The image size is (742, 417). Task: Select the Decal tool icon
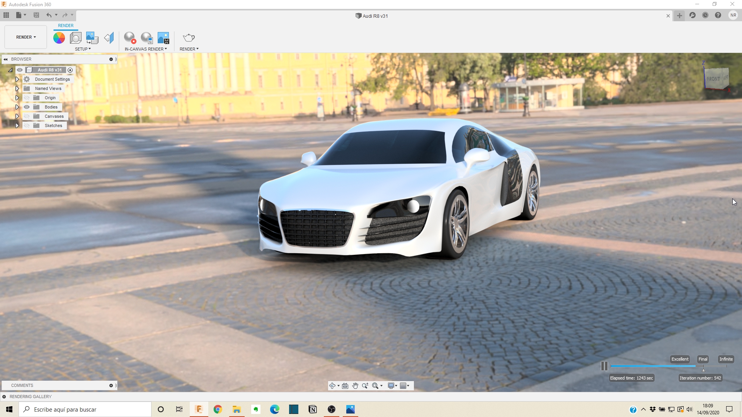[x=92, y=38]
